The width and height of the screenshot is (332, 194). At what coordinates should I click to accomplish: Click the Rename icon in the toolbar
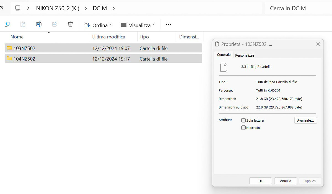coord(39,24)
